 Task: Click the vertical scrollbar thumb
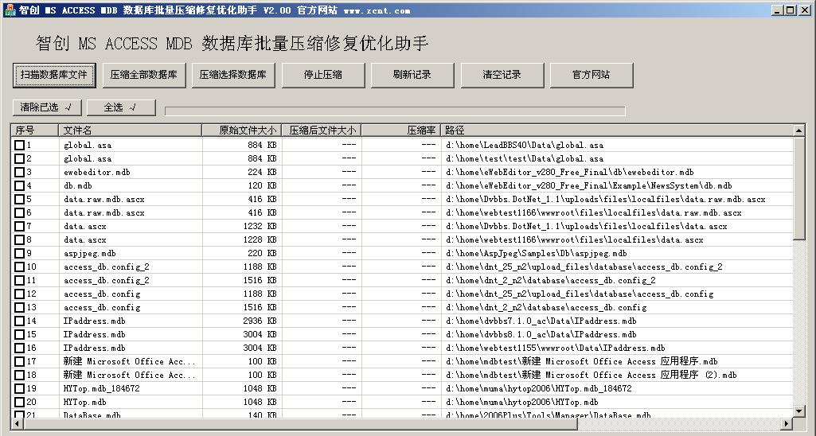(x=799, y=189)
